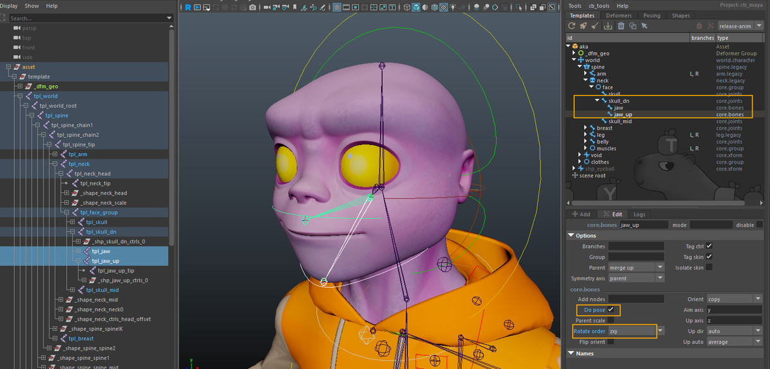
Task: Open the Show menu in outliner
Action: [x=32, y=6]
